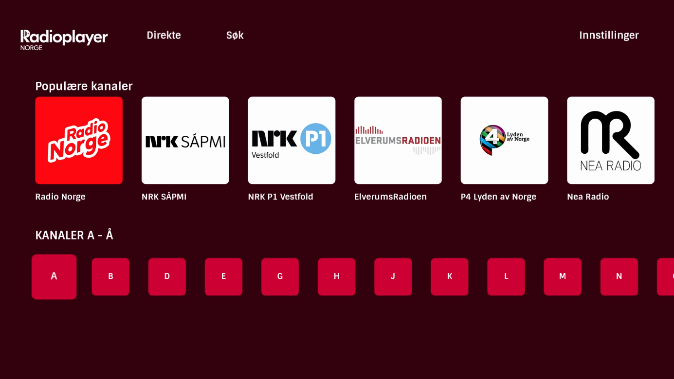Click the 'ElverumsRadioen' caption text

pos(390,197)
